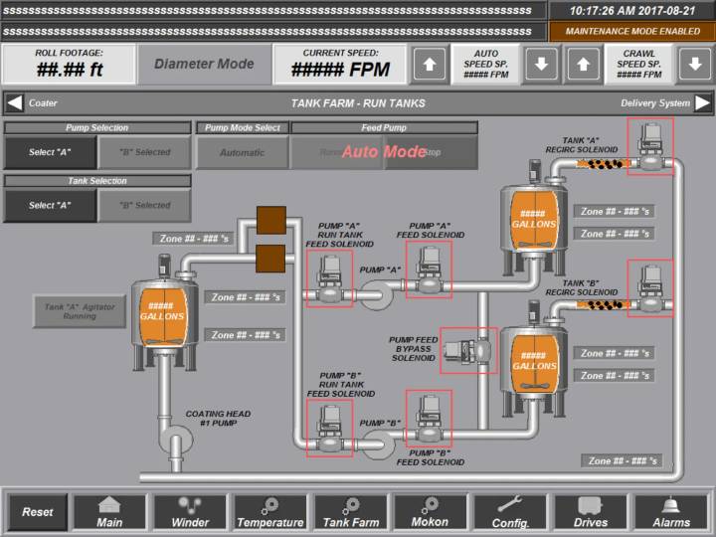Click Auto Speed SP. value field
716x537 pixels.
[485, 65]
